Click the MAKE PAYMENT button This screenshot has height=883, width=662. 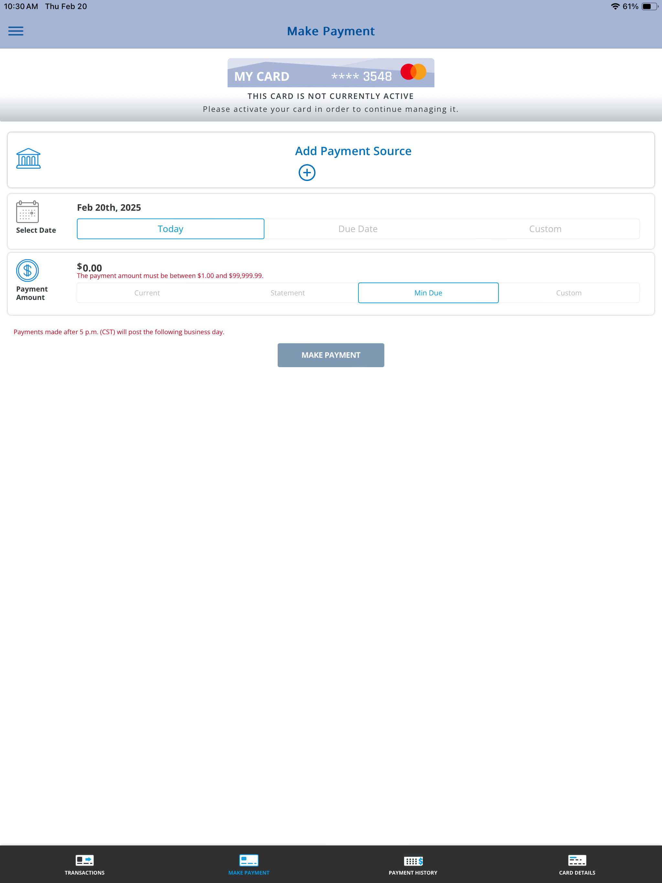331,355
